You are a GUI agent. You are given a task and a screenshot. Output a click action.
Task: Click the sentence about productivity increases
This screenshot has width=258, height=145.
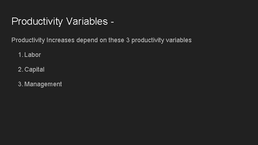click(x=101, y=40)
